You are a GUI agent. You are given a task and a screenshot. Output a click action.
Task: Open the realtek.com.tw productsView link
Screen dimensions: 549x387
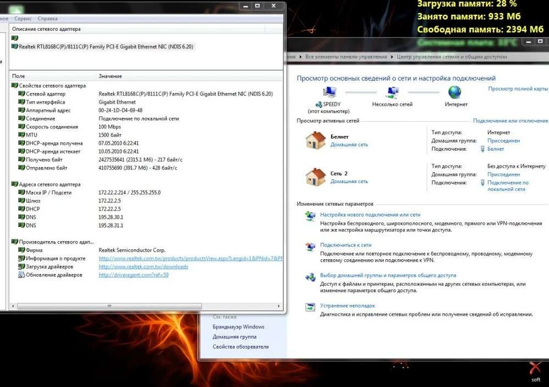(191, 258)
